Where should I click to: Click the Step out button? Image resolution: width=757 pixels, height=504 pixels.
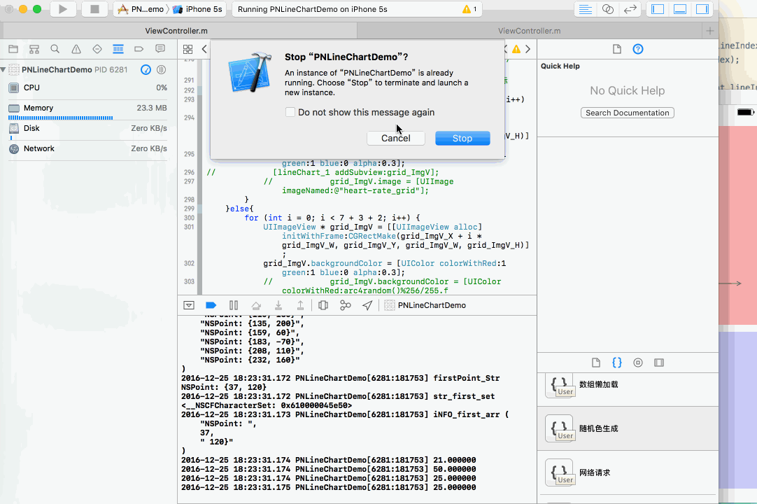tap(300, 305)
